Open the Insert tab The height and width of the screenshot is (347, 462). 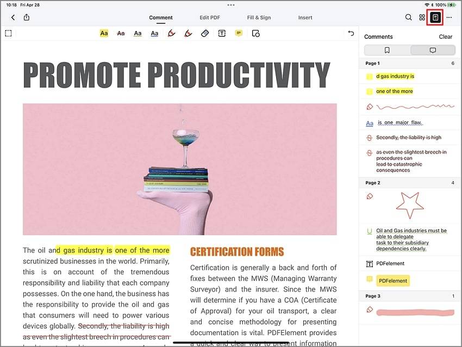click(x=305, y=18)
